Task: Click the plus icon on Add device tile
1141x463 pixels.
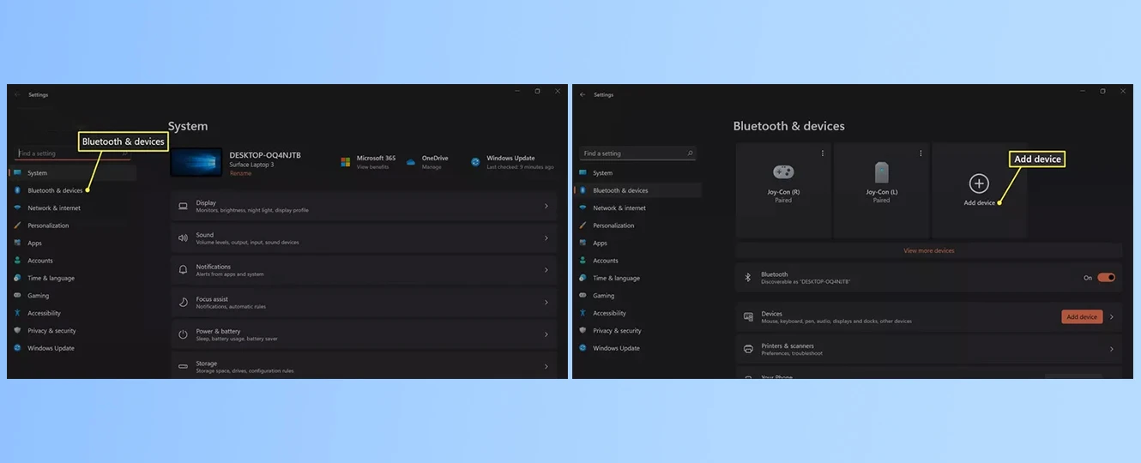Action: point(979,183)
